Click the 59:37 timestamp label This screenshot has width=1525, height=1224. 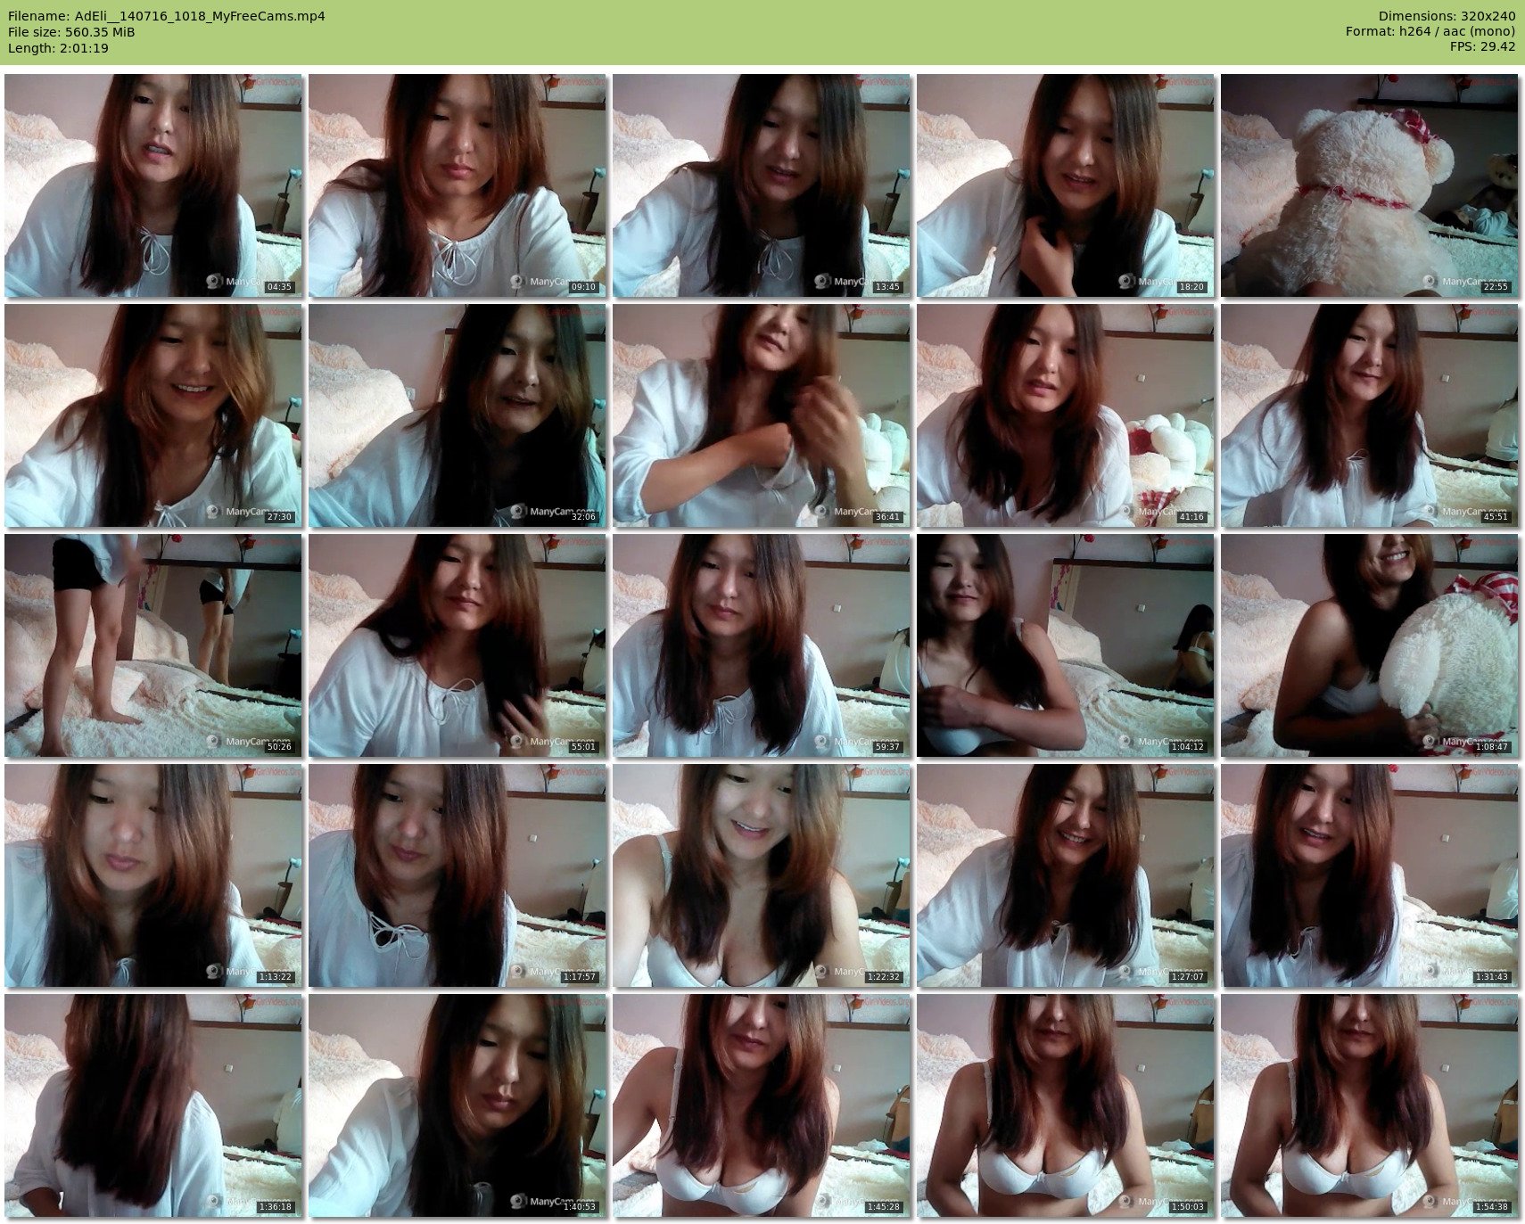click(x=886, y=747)
